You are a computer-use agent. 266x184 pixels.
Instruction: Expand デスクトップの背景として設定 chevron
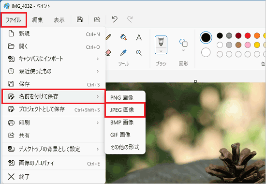point(98,149)
